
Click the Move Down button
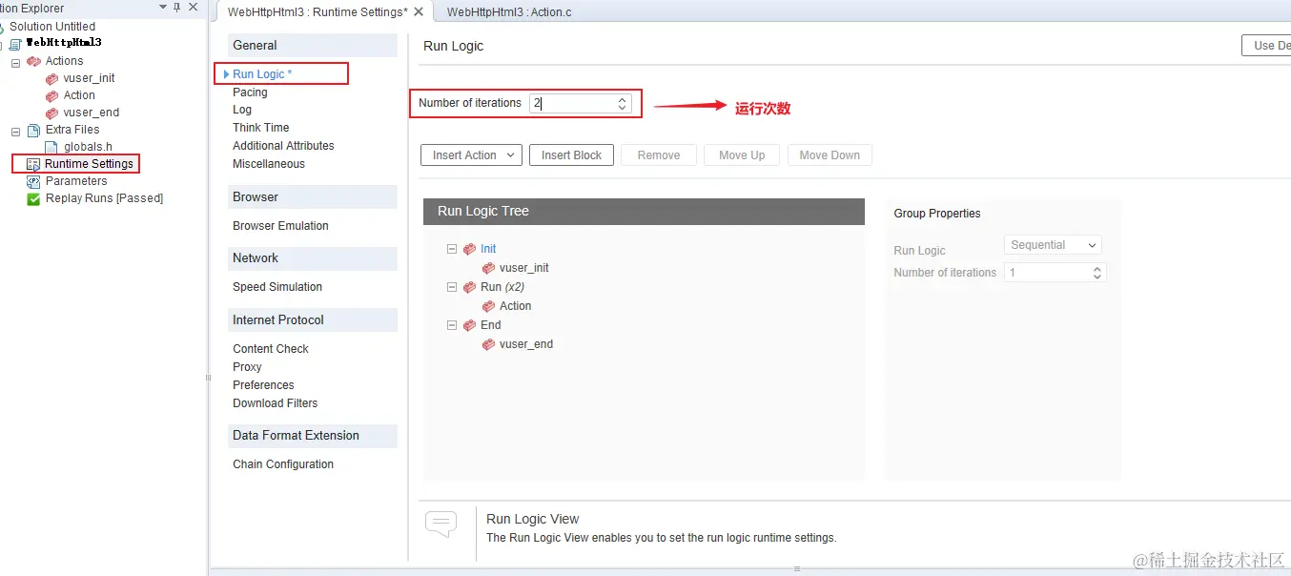pyautogui.click(x=830, y=155)
